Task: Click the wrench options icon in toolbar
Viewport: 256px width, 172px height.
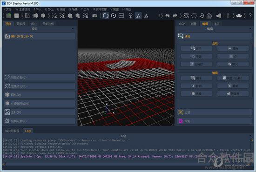Action: (228, 16)
